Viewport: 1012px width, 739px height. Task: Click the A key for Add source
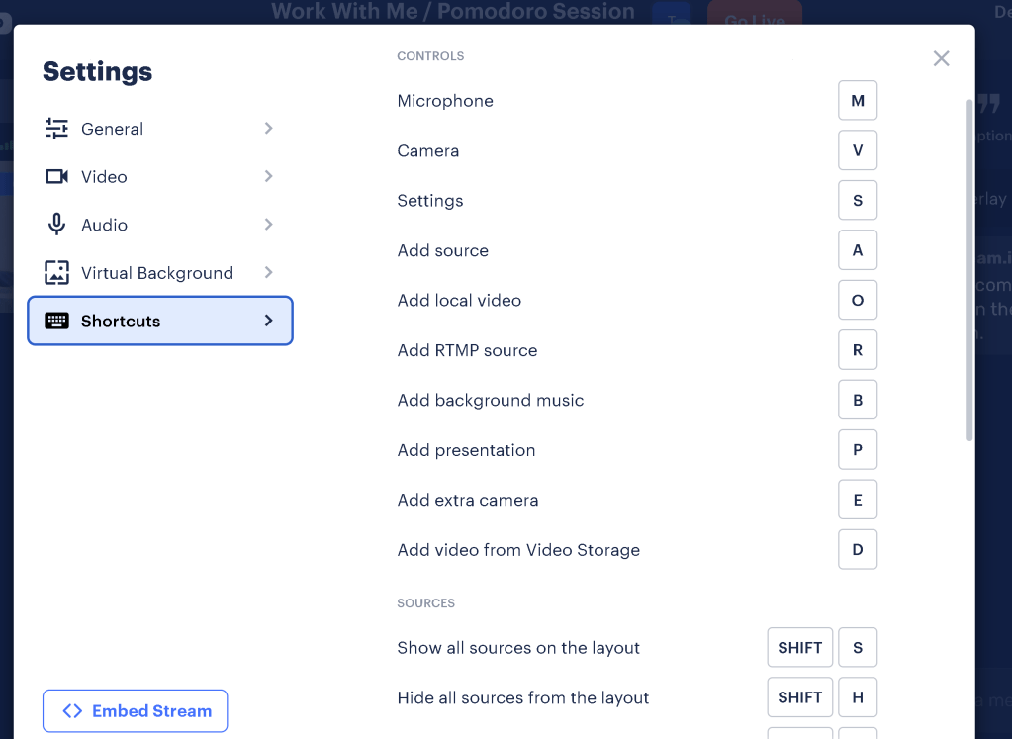pos(857,250)
